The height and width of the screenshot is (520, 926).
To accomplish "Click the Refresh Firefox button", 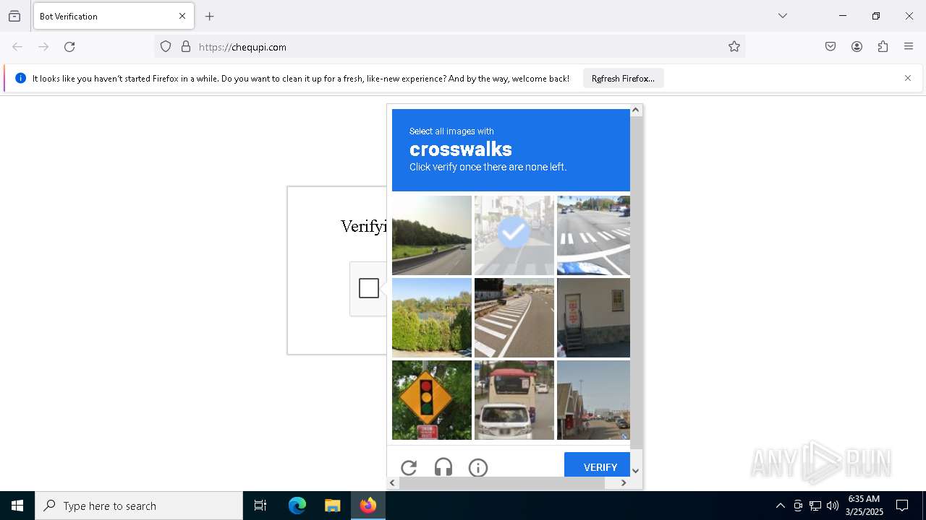I will (x=623, y=78).
